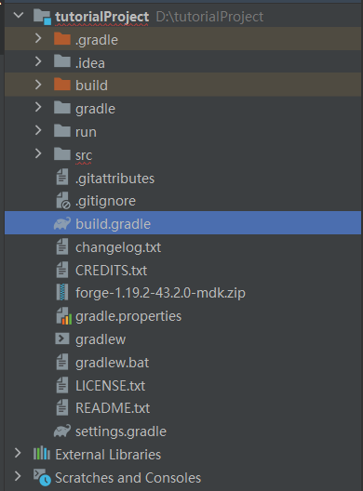Viewport: 363px width, 491px height.
Task: Click the CREDITS.txt file icon
Action: (62, 270)
